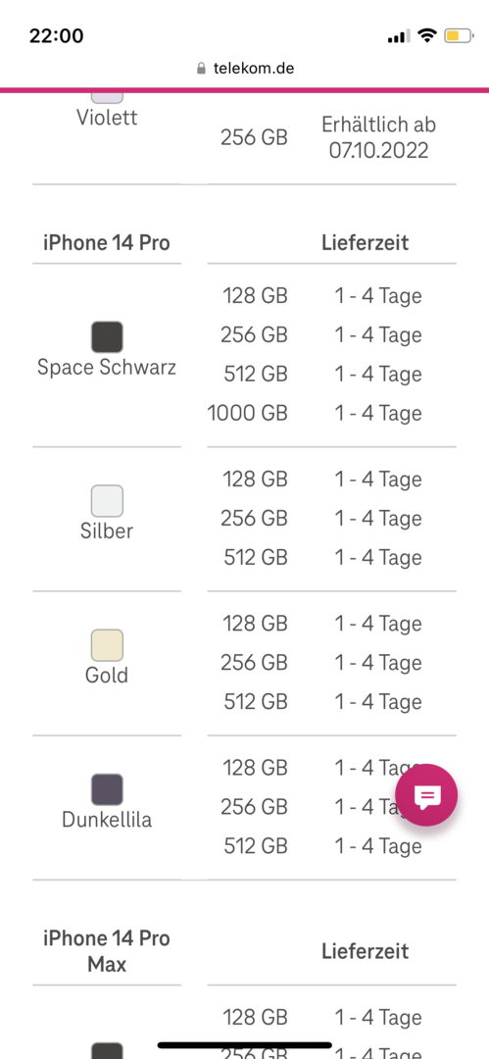
Task: Tap the Gold 512 GB delivery time
Action: point(378,702)
